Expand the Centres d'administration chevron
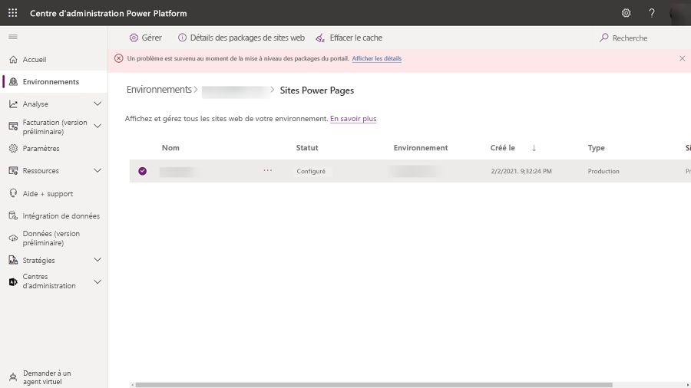This screenshot has width=691, height=388. coord(98,281)
